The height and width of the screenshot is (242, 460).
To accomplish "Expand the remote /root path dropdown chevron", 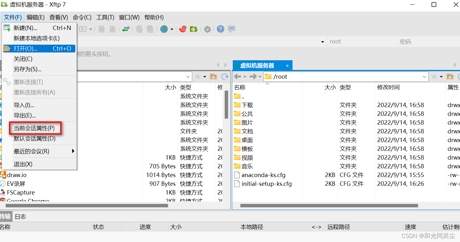I will click(x=425, y=77).
